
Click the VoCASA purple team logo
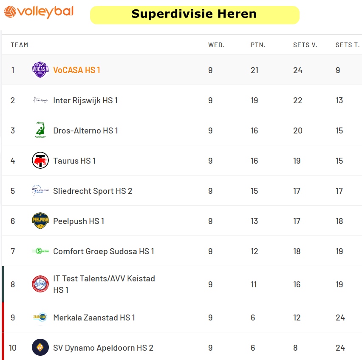point(40,70)
